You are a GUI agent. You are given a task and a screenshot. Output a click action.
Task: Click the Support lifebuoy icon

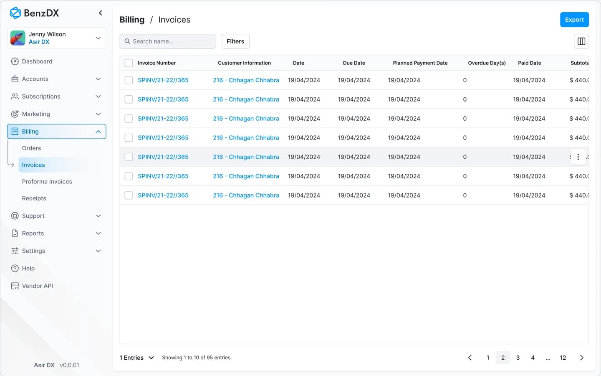coord(15,216)
